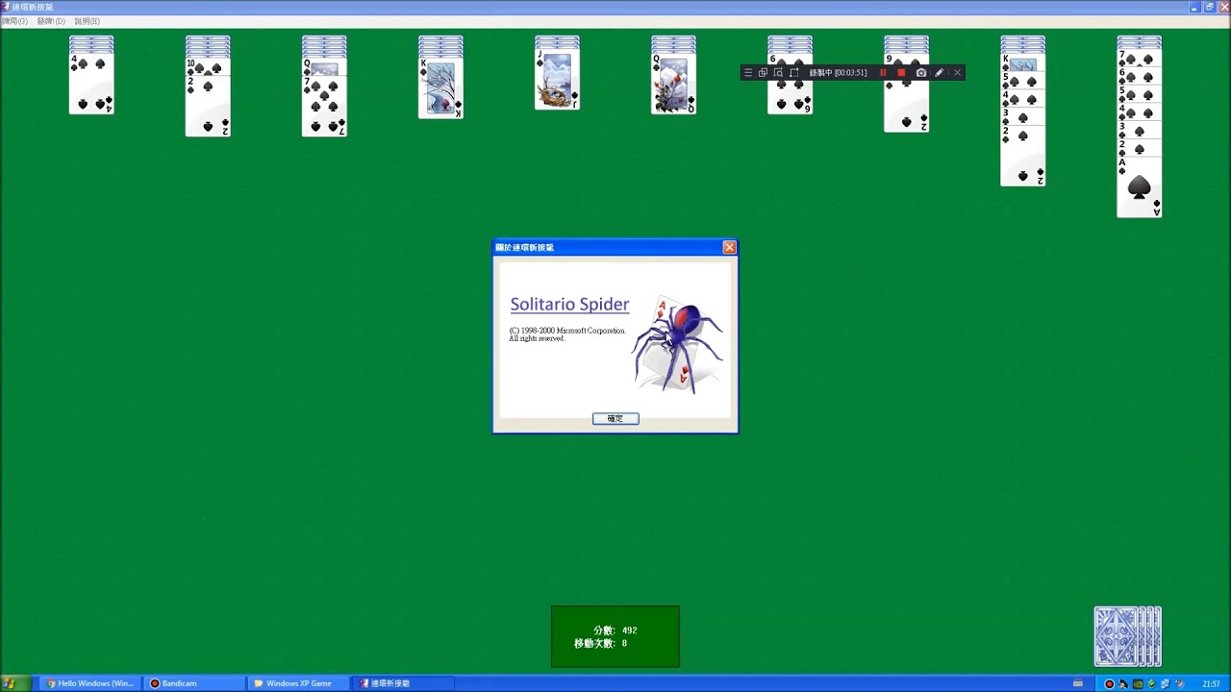Switch to the Hello Windows taskbar item

click(90, 683)
